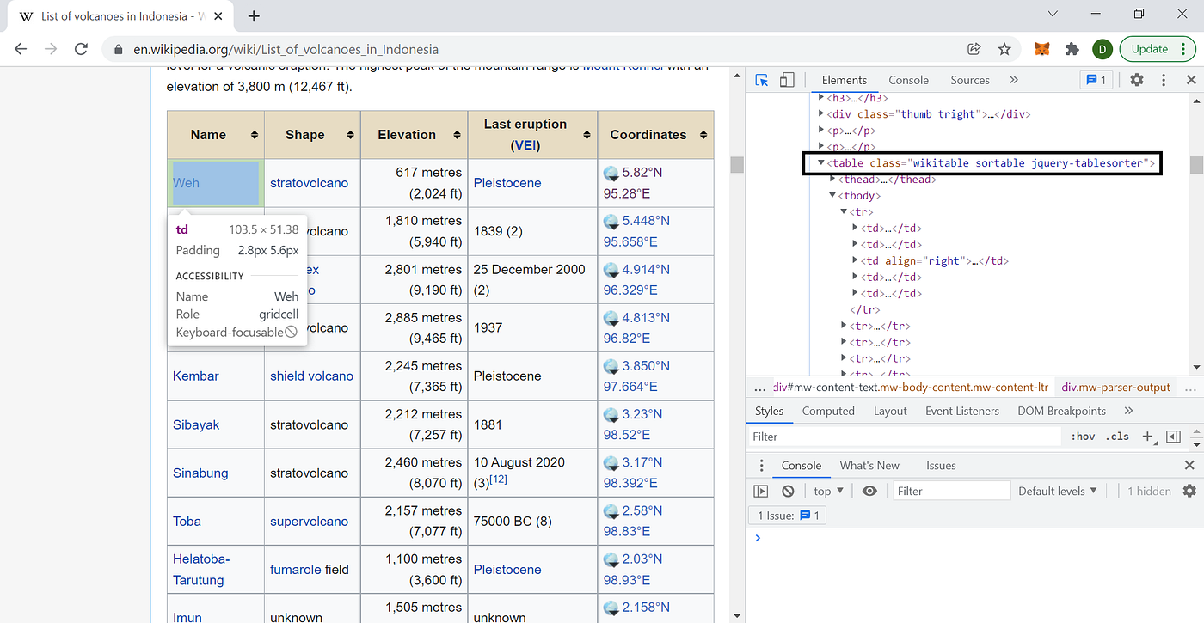Open the JavaScript context dropdown labeled top
Screen dimensions: 1204x623
tap(827, 490)
